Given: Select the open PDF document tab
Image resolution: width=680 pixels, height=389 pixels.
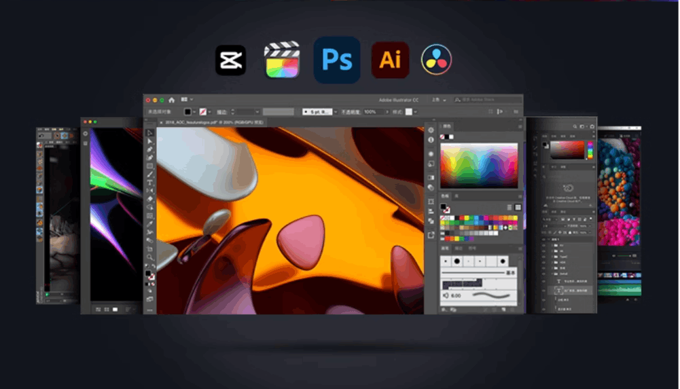Looking at the screenshot, I should click(212, 123).
